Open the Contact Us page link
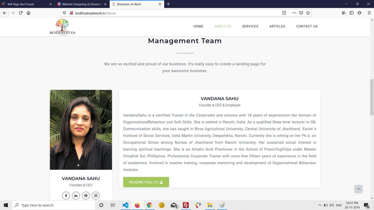The width and height of the screenshot is (374, 210). pos(307,26)
